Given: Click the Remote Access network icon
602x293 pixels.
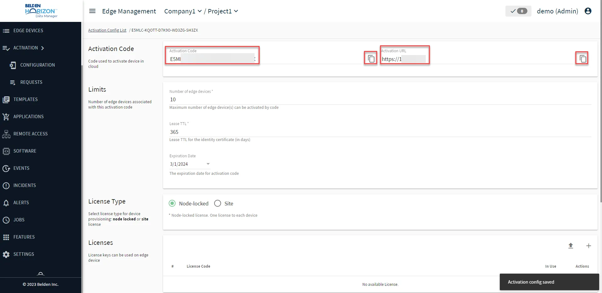Looking at the screenshot, I should pos(6,134).
